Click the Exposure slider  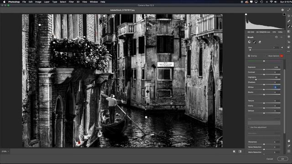click(265, 69)
